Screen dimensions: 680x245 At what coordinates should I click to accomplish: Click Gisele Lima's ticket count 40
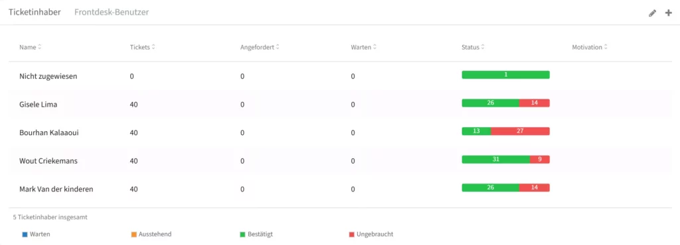(x=133, y=105)
